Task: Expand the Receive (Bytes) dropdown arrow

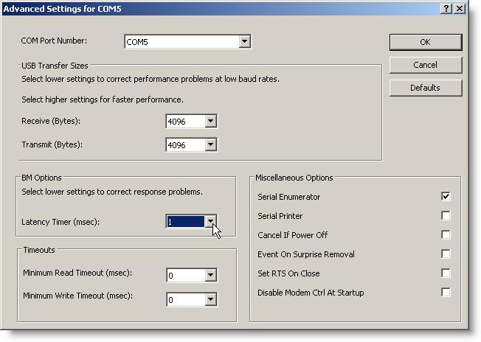Action: click(210, 122)
